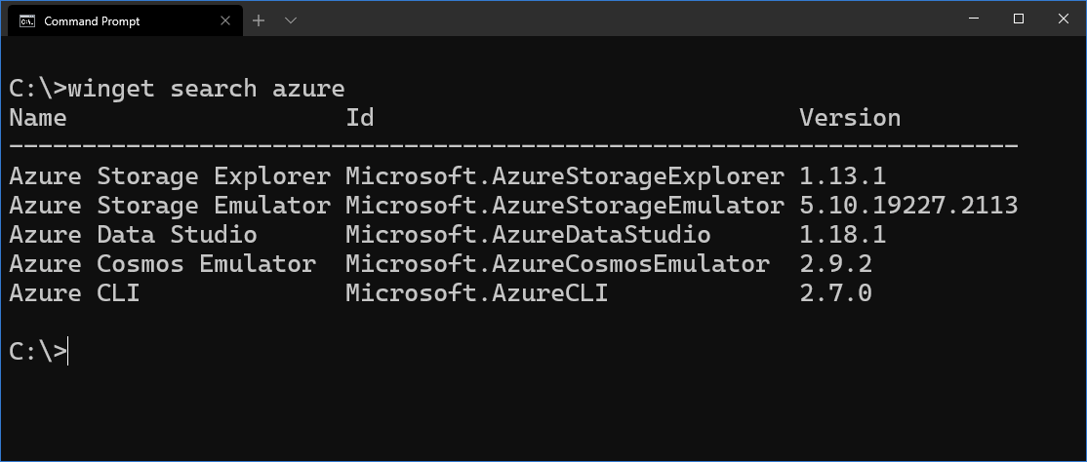Click the Version column header text

click(850, 118)
